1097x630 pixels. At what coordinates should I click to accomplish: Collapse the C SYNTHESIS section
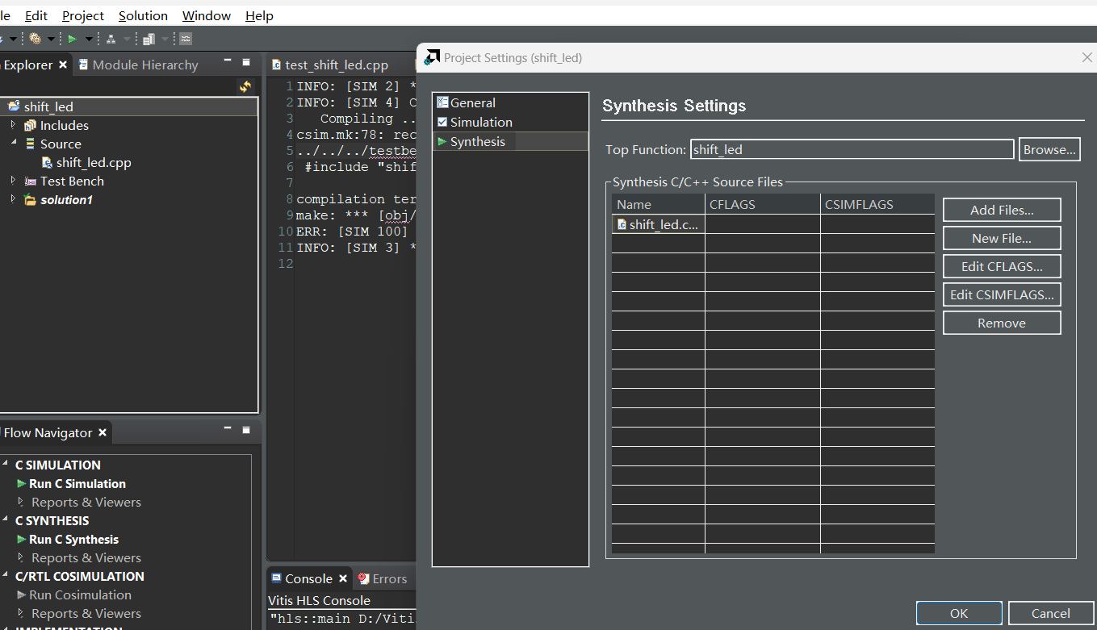pos(6,520)
